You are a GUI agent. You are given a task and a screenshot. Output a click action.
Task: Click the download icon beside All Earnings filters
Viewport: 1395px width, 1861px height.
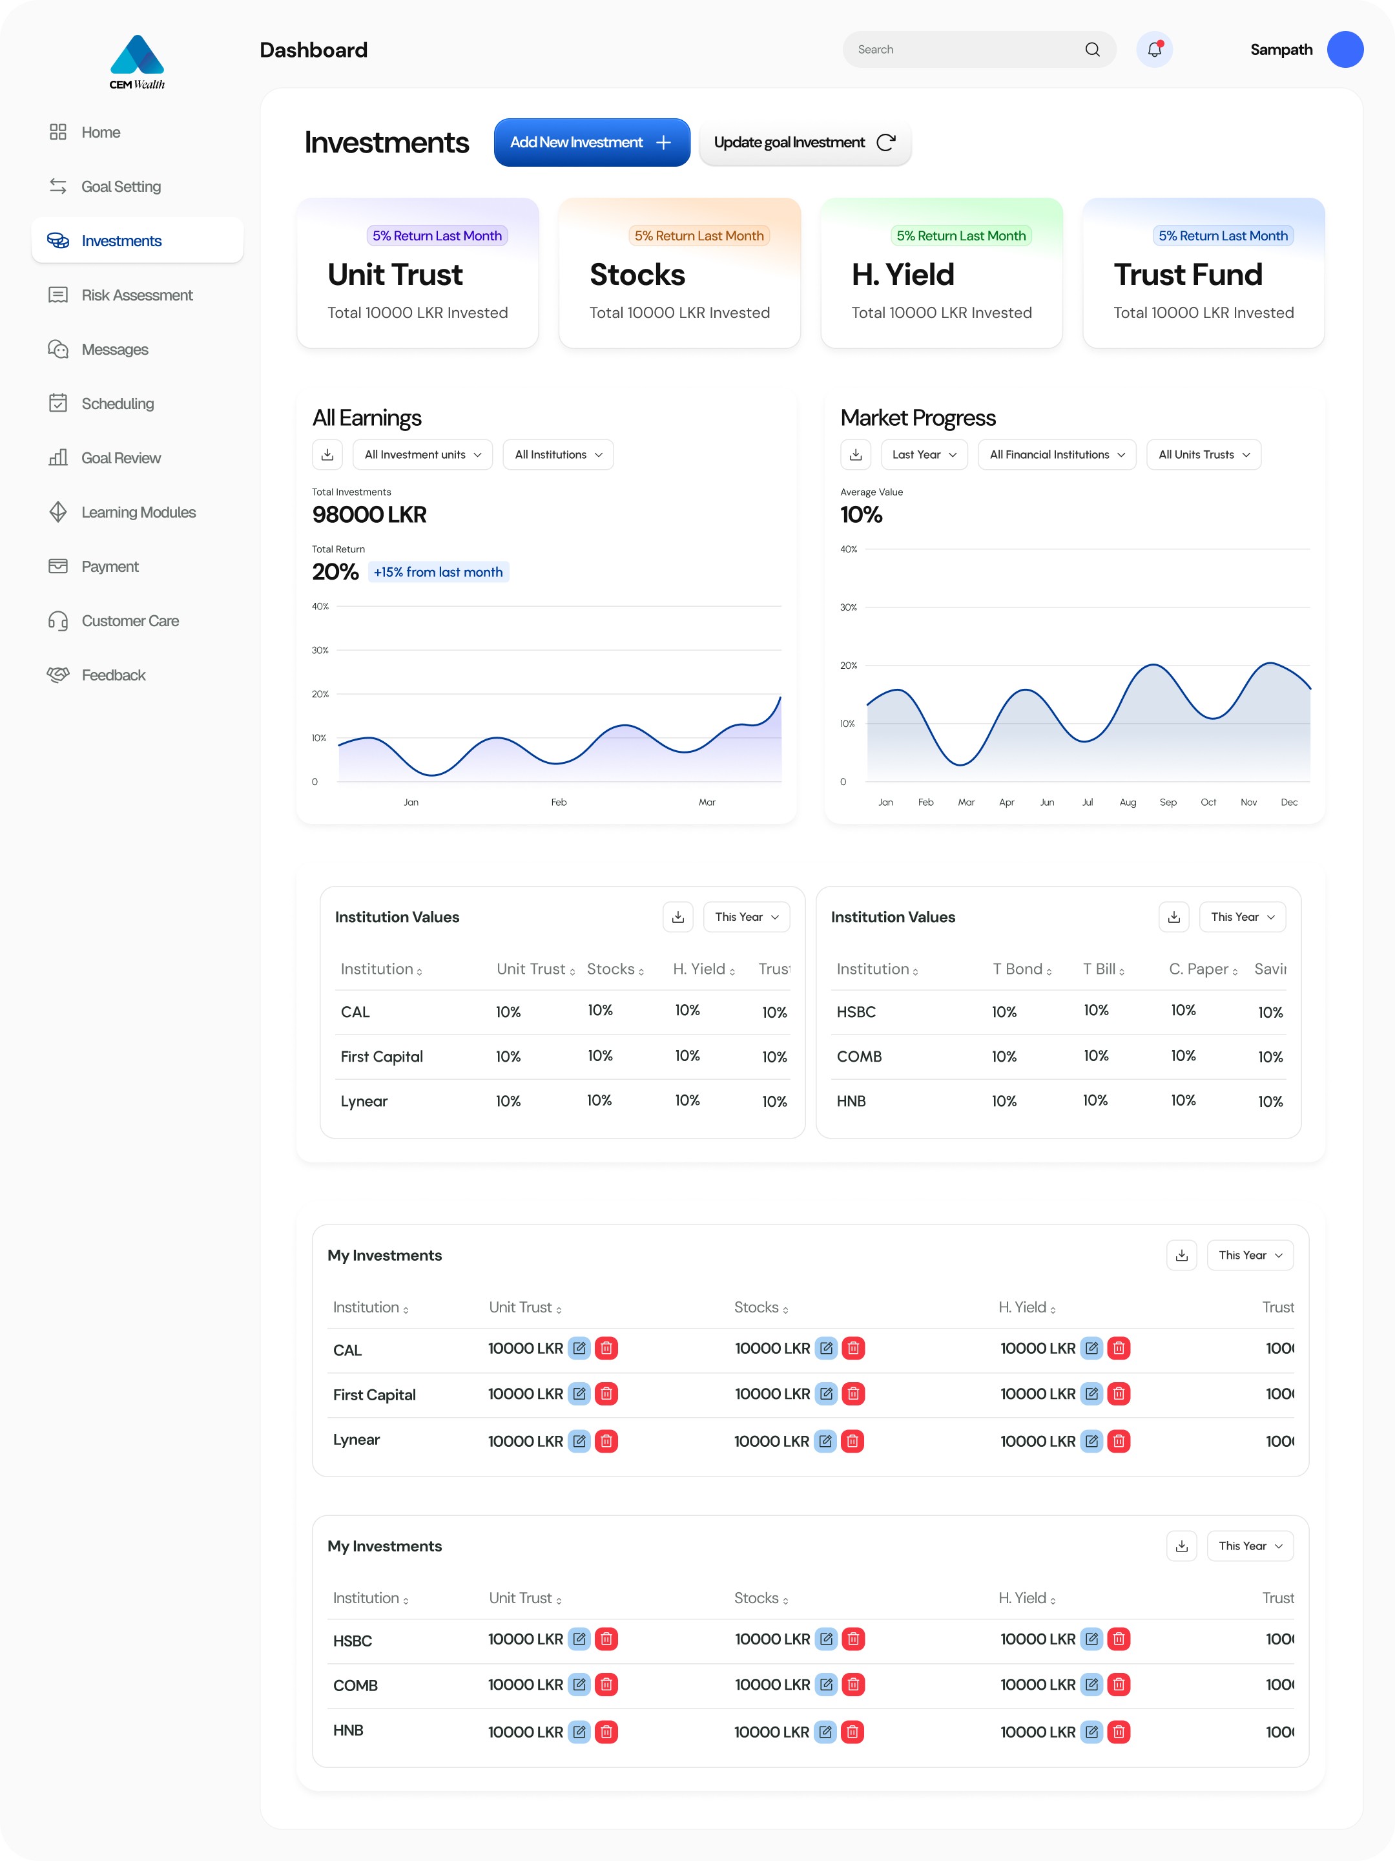tap(327, 454)
